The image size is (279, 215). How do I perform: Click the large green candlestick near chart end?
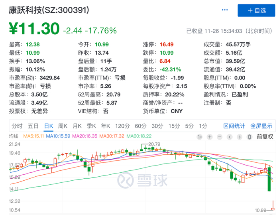pyautogui.click(x=269, y=179)
